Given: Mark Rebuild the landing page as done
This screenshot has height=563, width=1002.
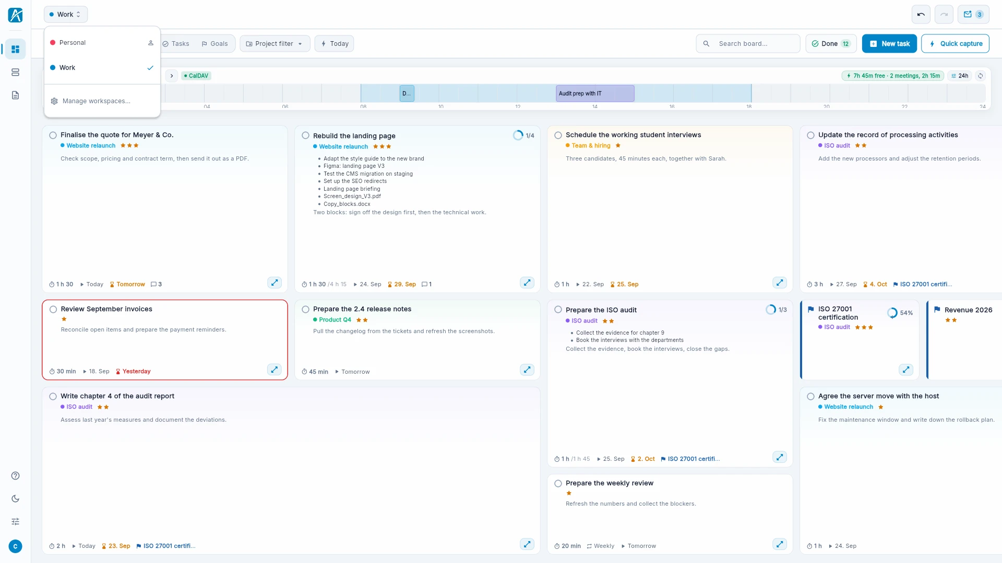Looking at the screenshot, I should pyautogui.click(x=305, y=136).
